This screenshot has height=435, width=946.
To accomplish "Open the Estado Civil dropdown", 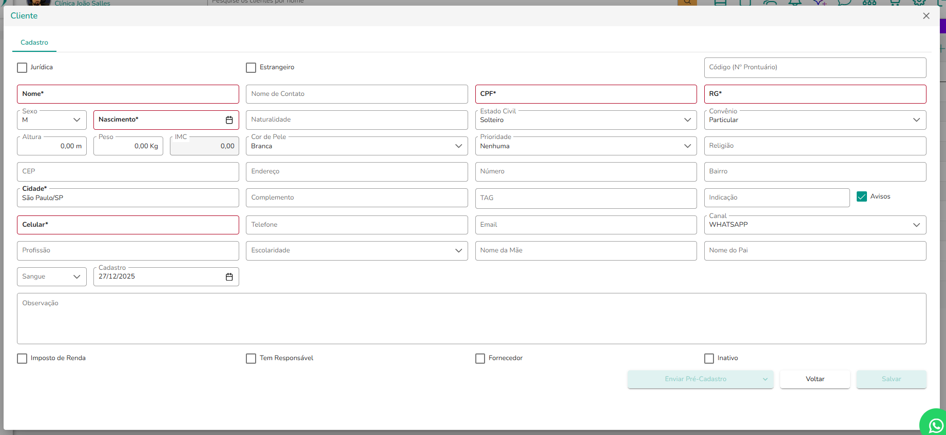I will click(585, 120).
